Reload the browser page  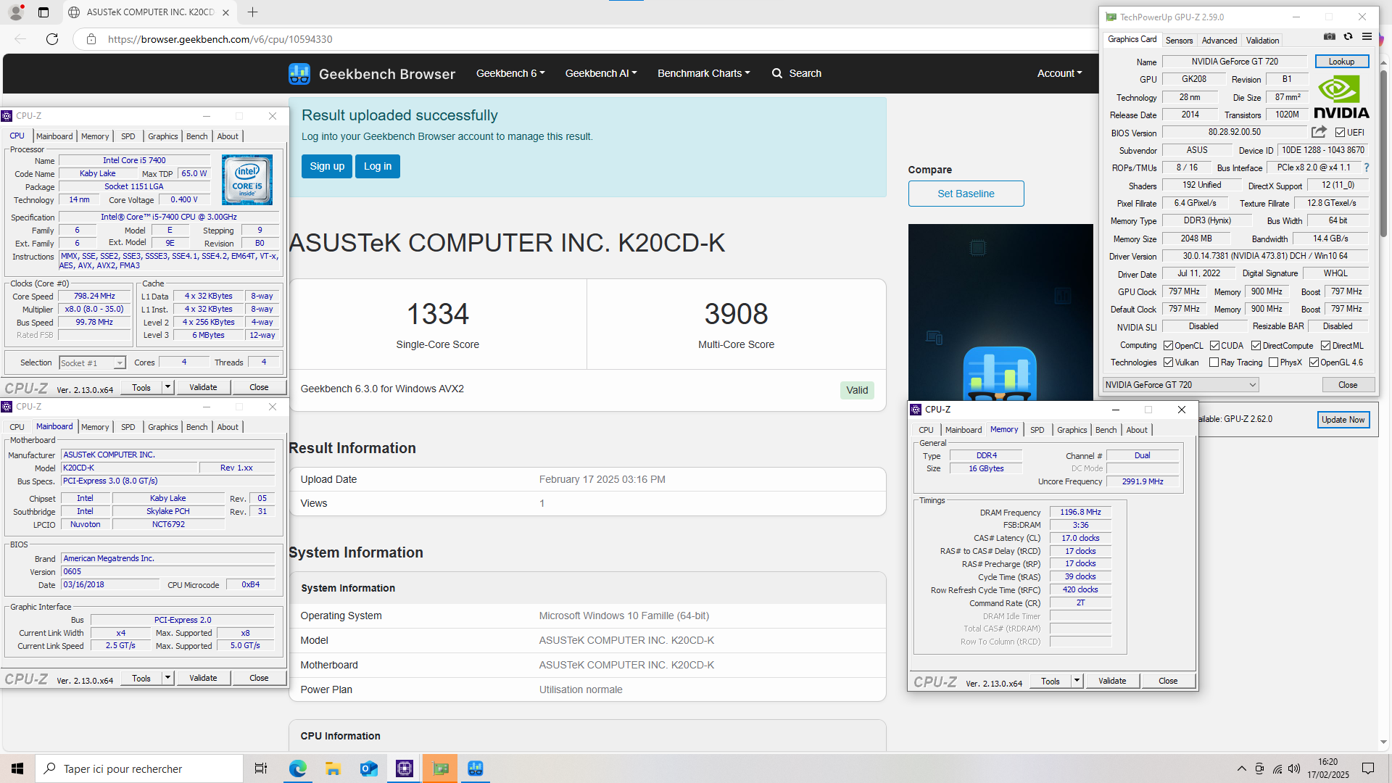[x=52, y=39]
